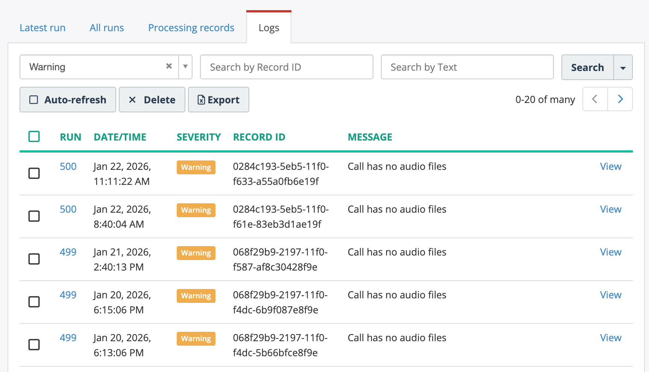
Task: View details of the first warning log
Action: 610,166
